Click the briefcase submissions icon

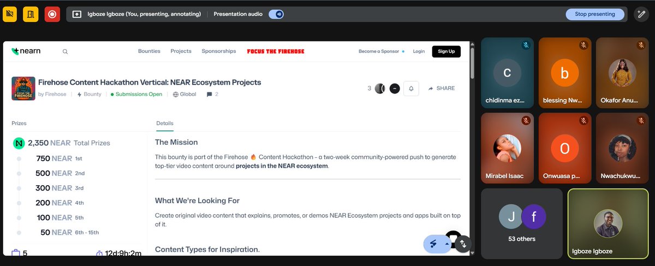[16, 253]
